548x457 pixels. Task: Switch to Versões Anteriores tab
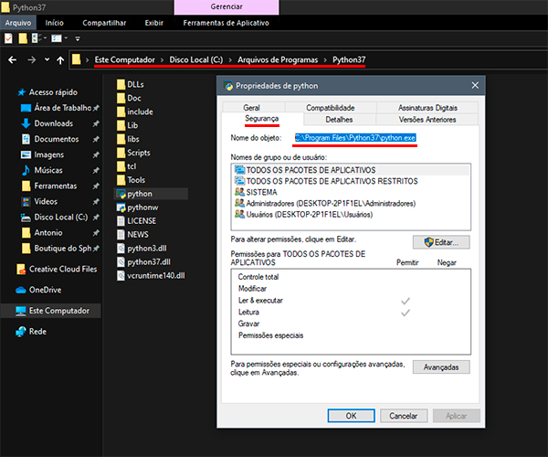(427, 120)
